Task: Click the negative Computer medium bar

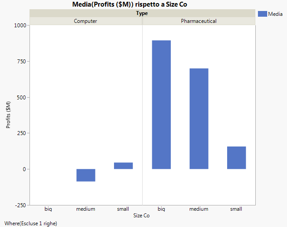Action: [x=85, y=175]
